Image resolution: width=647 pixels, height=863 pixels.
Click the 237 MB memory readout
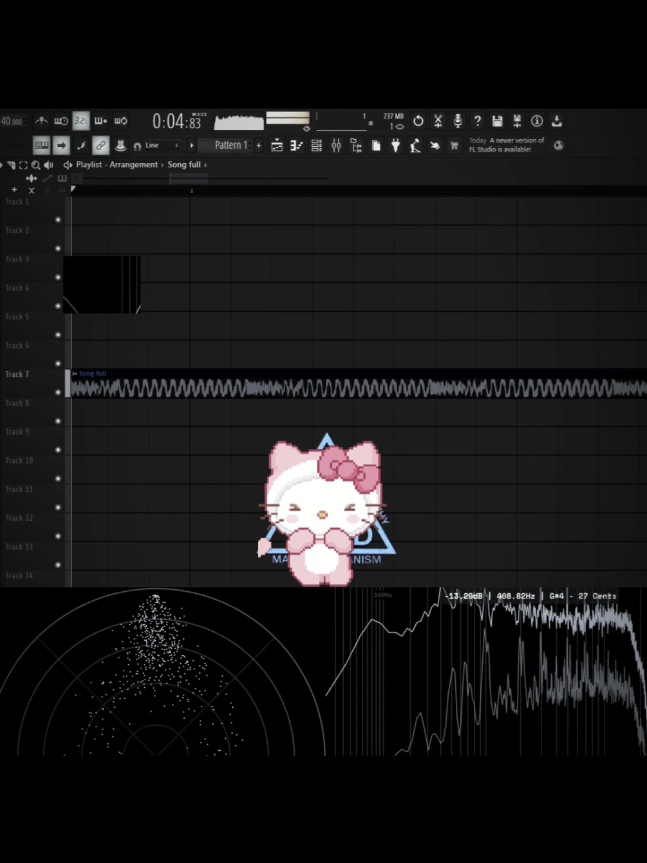[393, 117]
